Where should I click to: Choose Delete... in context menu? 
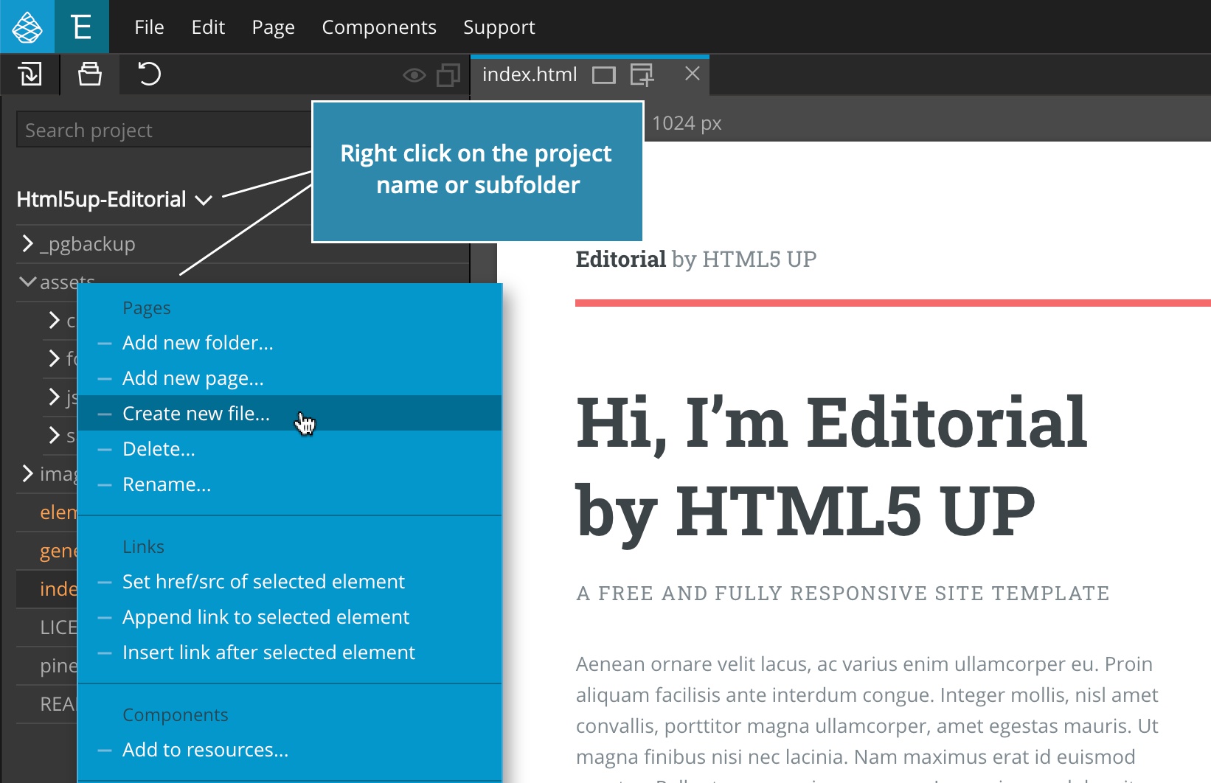click(289, 449)
